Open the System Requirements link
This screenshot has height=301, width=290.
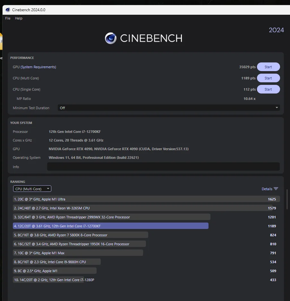(38, 67)
